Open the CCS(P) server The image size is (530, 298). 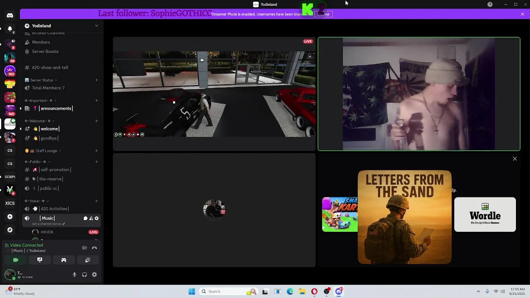10,177
